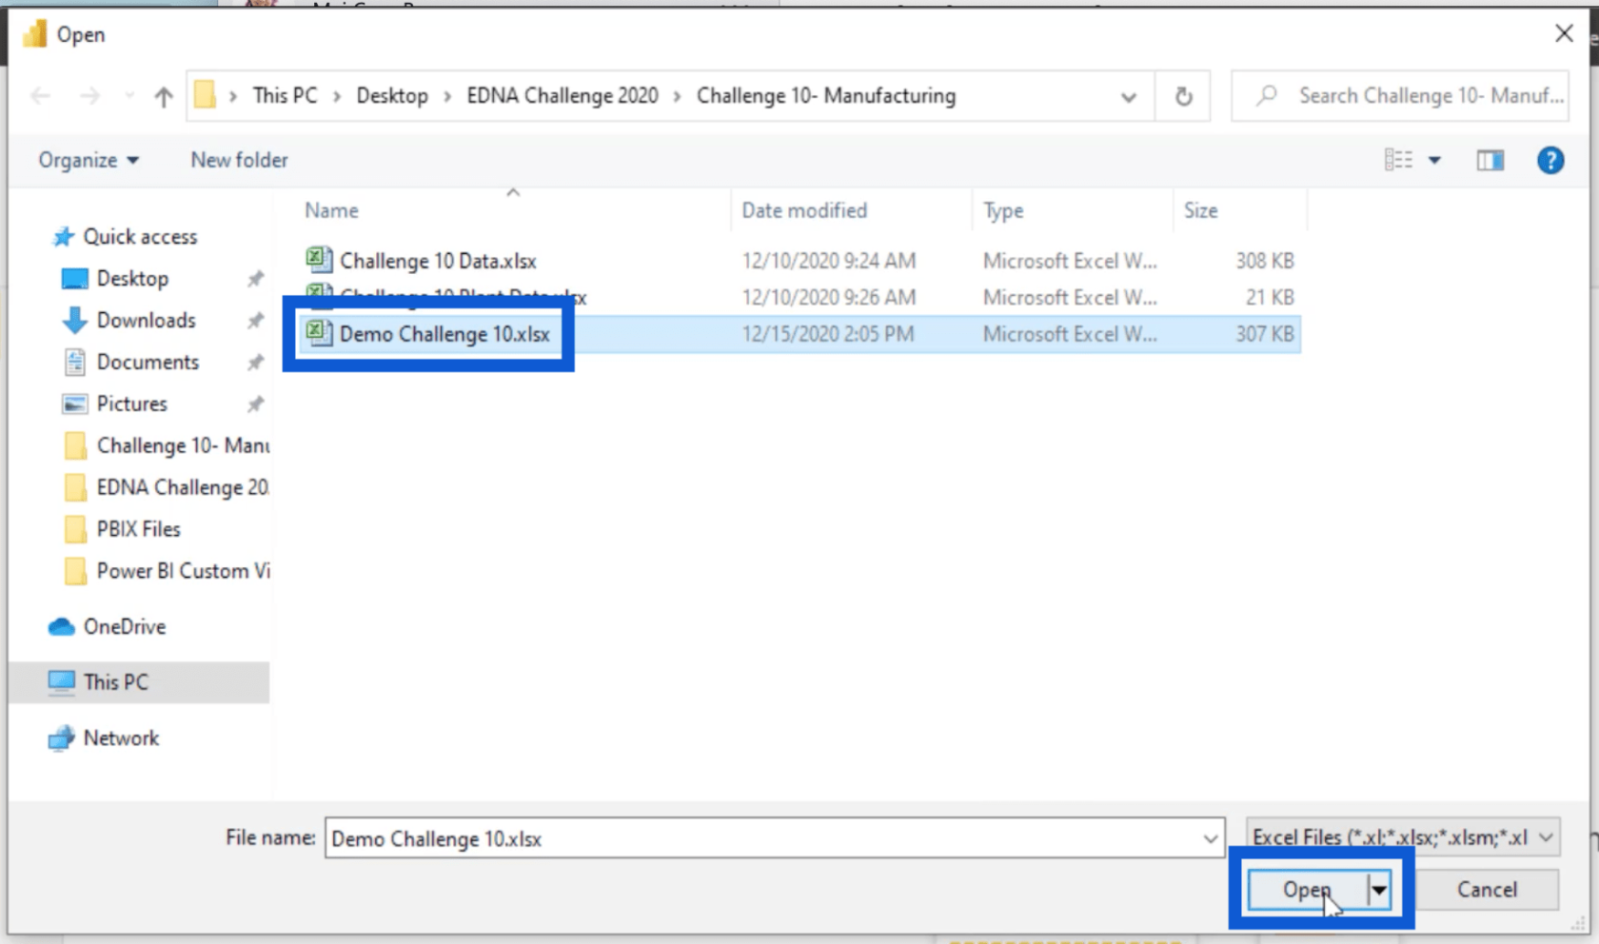1599x944 pixels.
Task: Go forward with the Forward arrow
Action: coord(89,96)
